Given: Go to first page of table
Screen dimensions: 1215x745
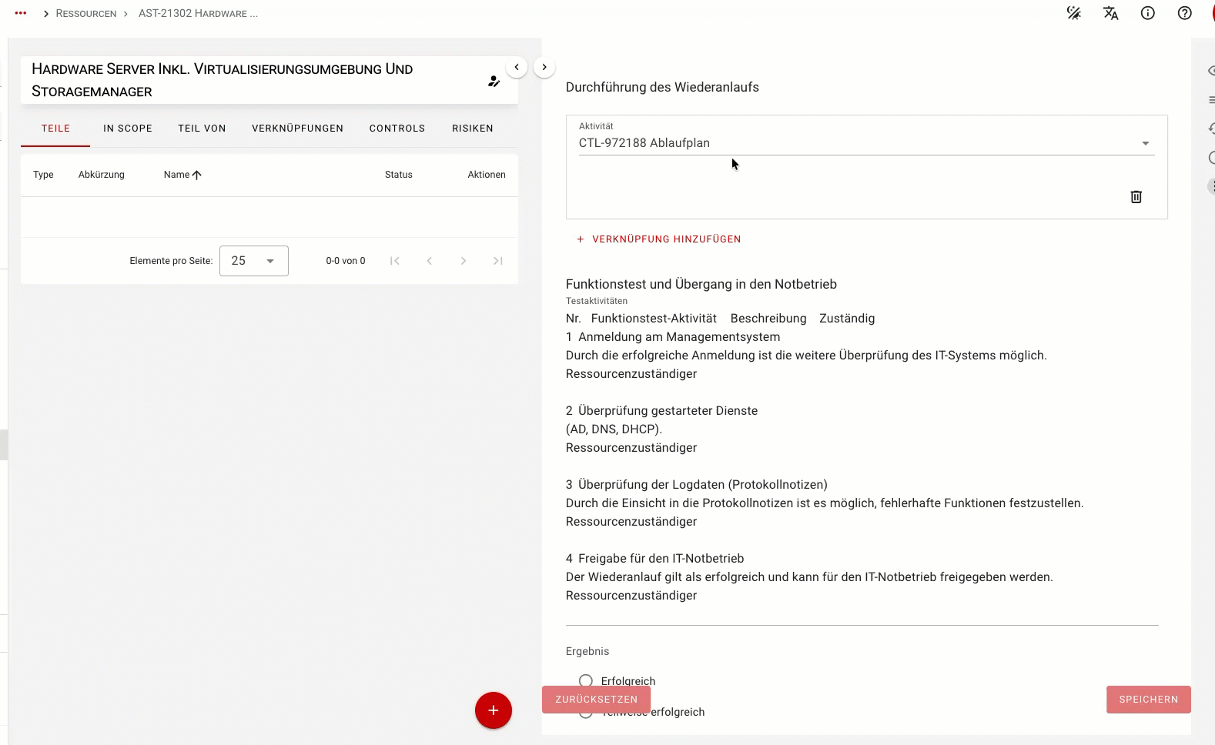Looking at the screenshot, I should (395, 261).
